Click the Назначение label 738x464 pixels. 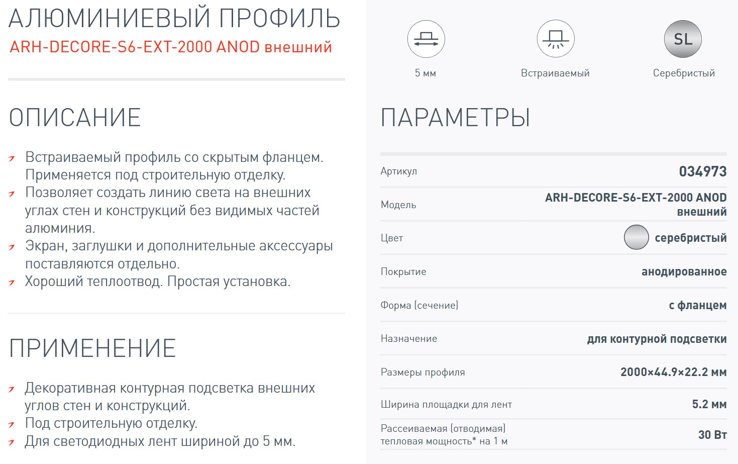409,338
